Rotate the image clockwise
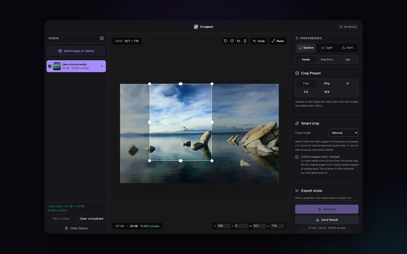The width and height of the screenshot is (407, 254). (x=232, y=41)
